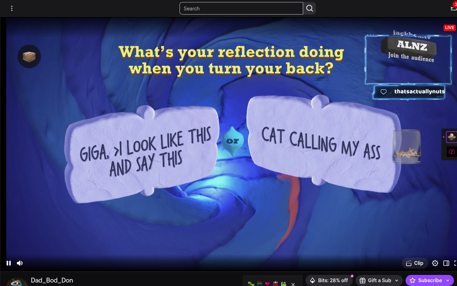
Task: Select the green GG emote
Action: pyautogui.click(x=284, y=284)
